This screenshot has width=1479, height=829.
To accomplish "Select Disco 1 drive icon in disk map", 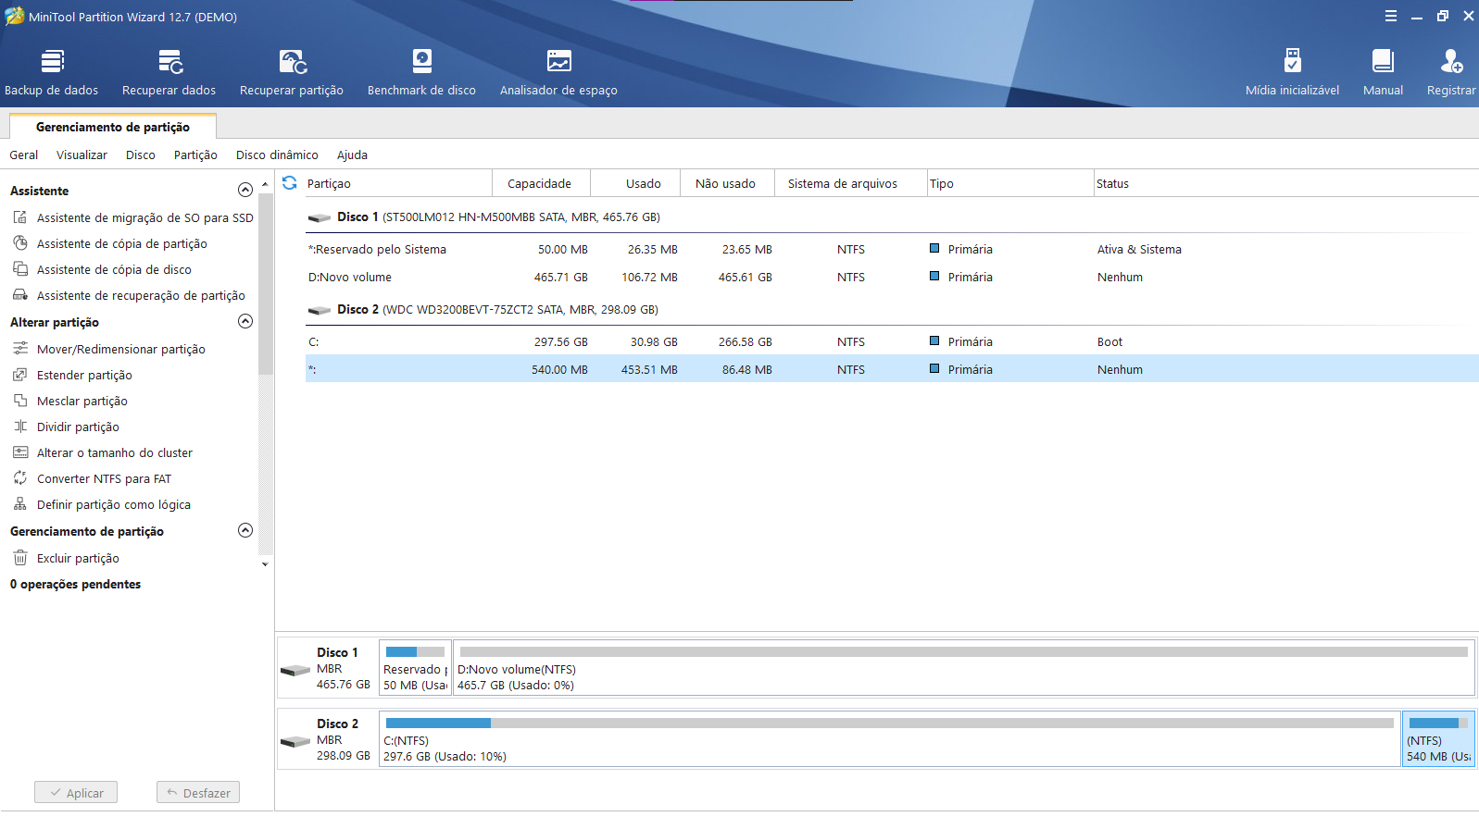I will coord(295,670).
